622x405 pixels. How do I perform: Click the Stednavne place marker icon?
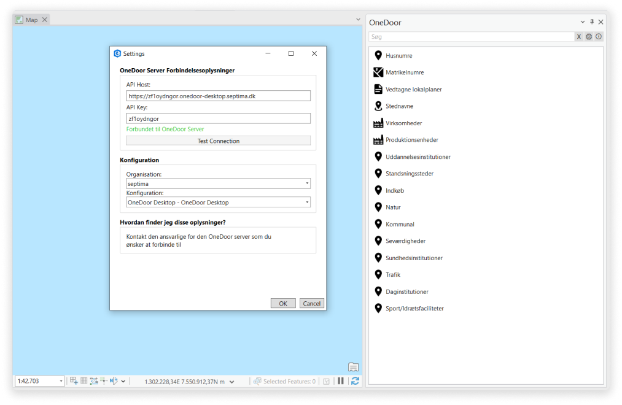point(378,106)
